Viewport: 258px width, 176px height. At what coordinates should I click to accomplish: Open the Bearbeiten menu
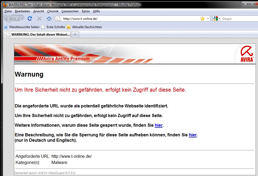pos(22,11)
